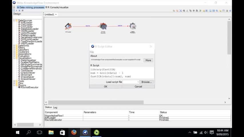Close the Untitled1 tab with its x

point(56,15)
